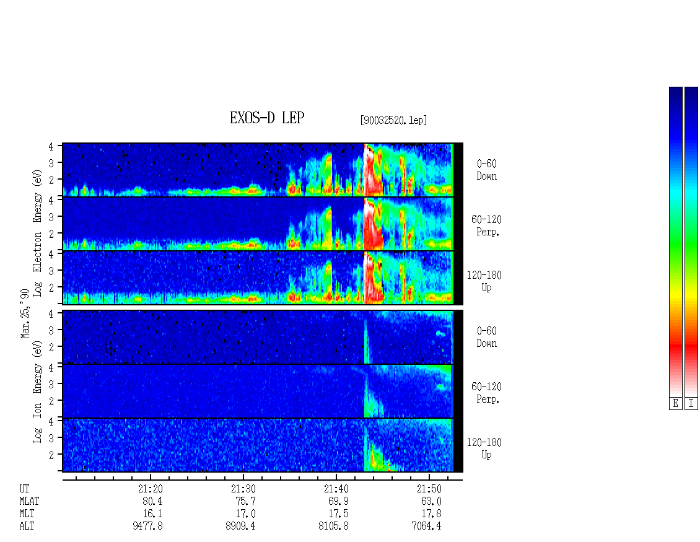Viewport: 700px width, 542px height.
Task: Click the ALT value 8909.4
Action: pos(240,527)
